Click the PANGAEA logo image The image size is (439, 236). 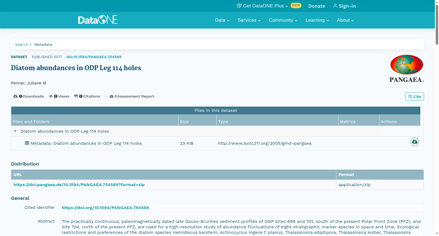[407, 69]
